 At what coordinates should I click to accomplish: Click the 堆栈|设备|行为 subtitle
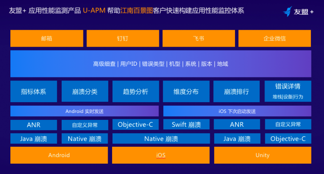(x=288, y=97)
